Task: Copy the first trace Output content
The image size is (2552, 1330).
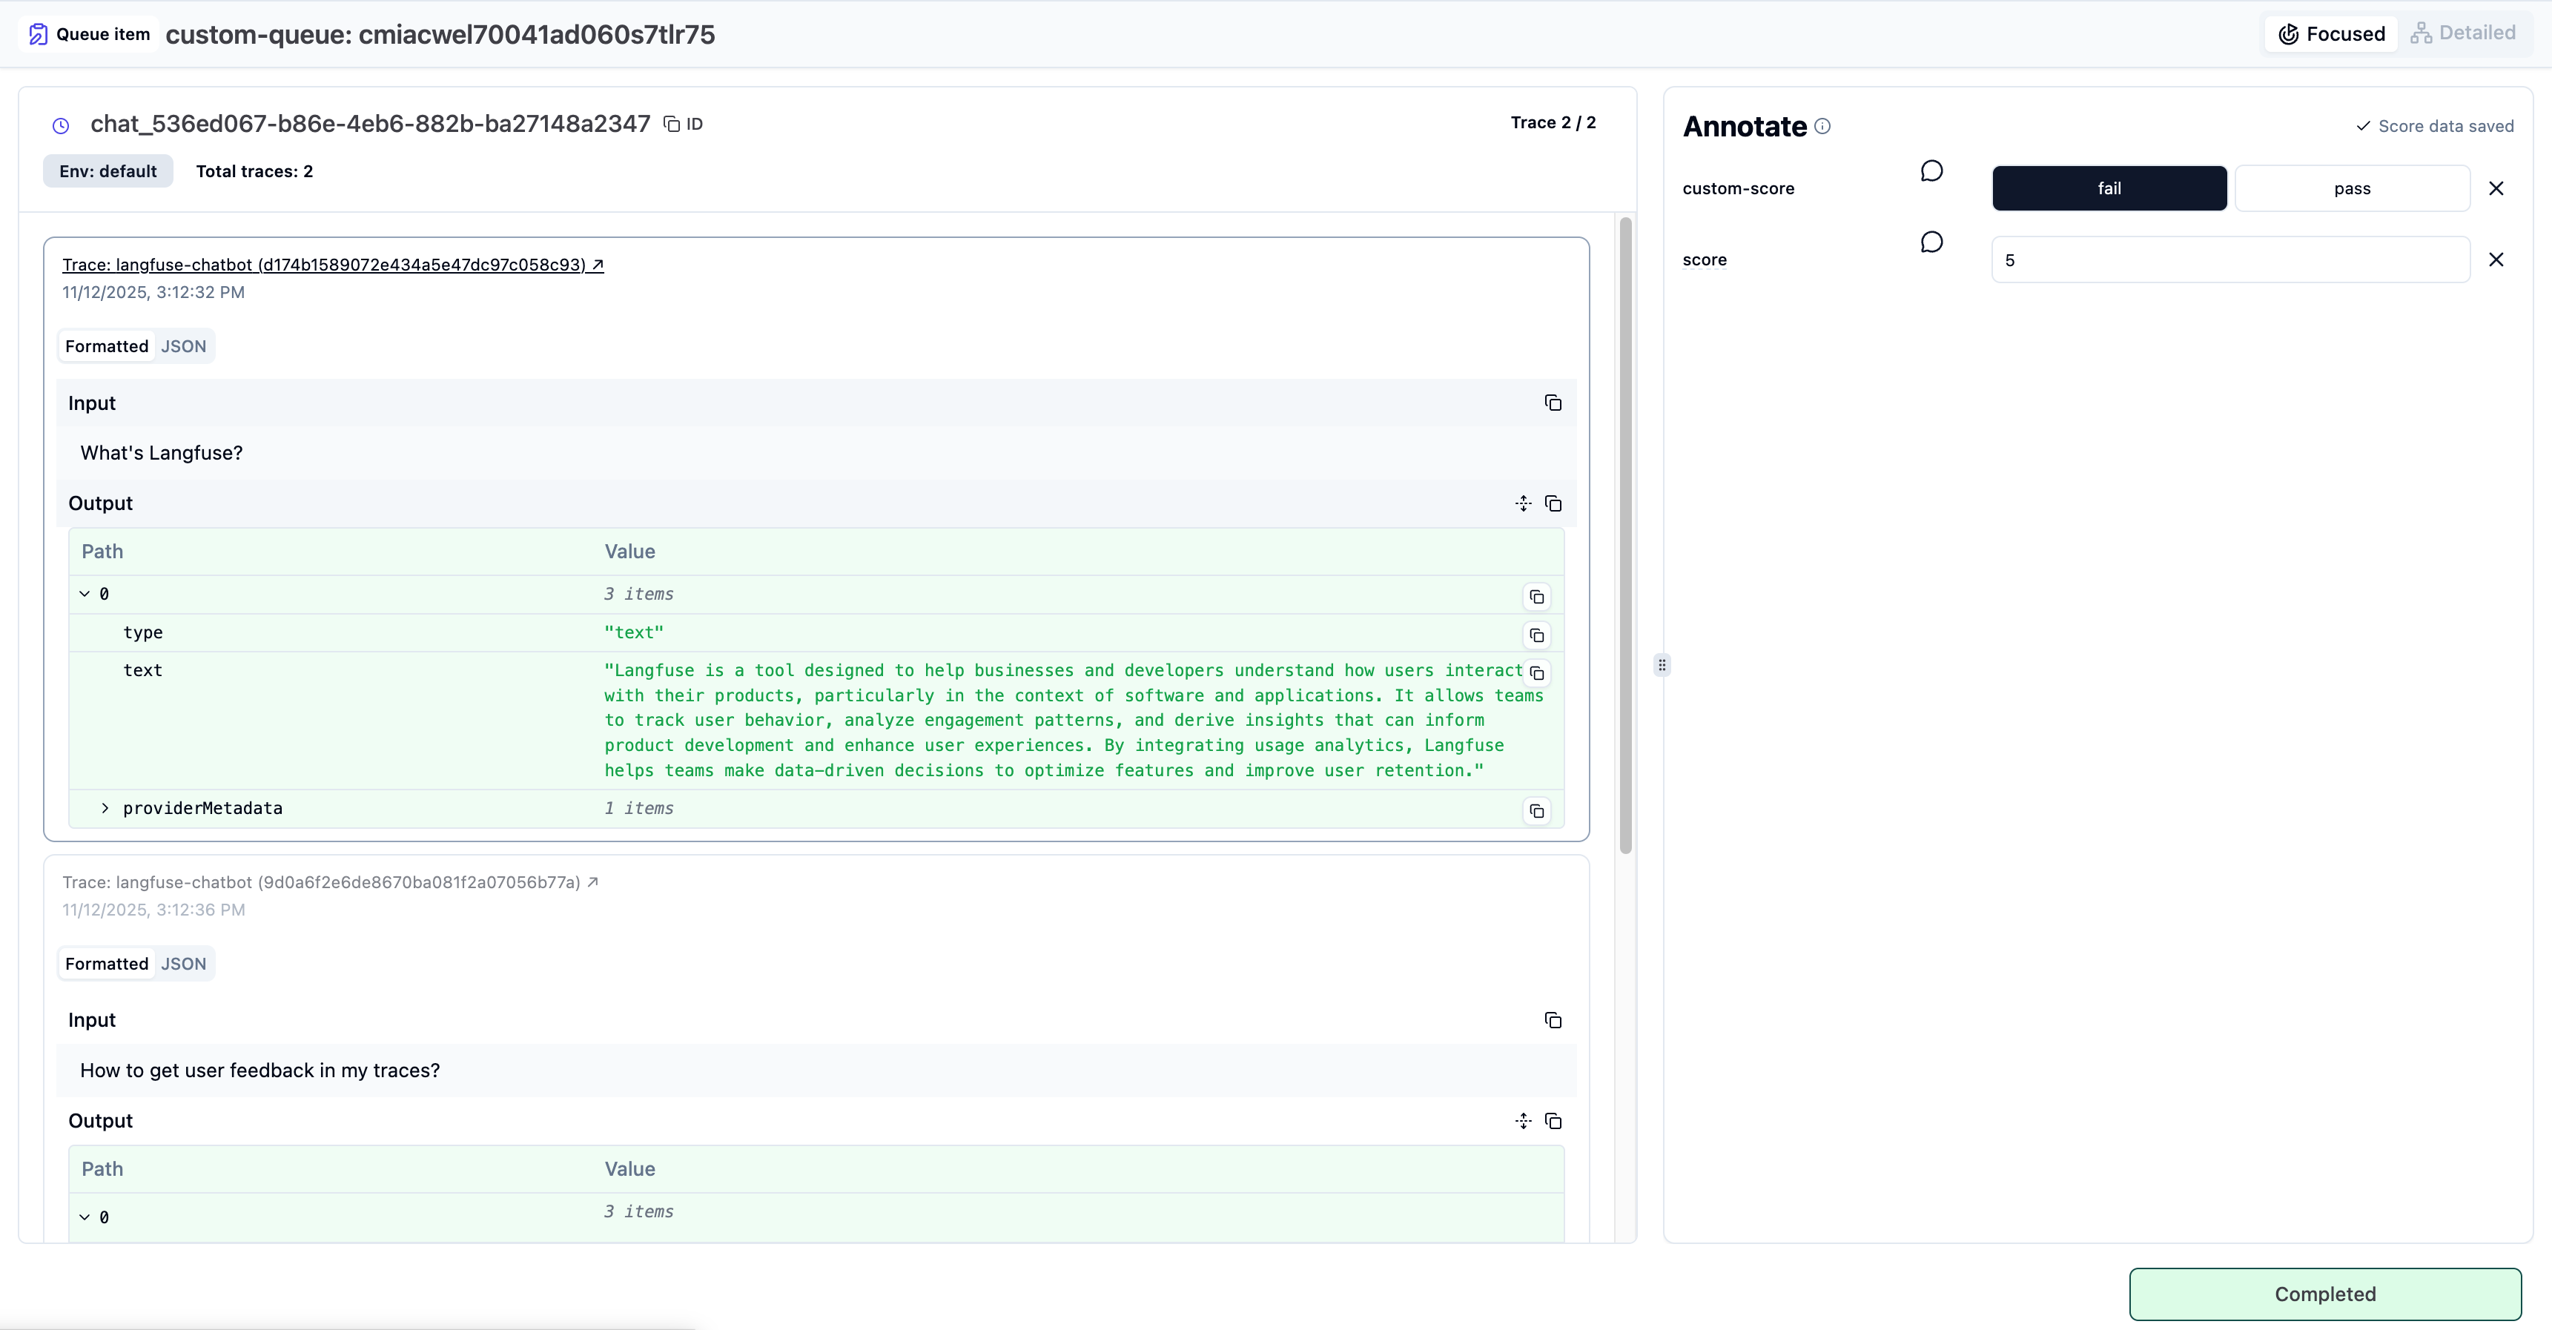Action: (x=1553, y=504)
